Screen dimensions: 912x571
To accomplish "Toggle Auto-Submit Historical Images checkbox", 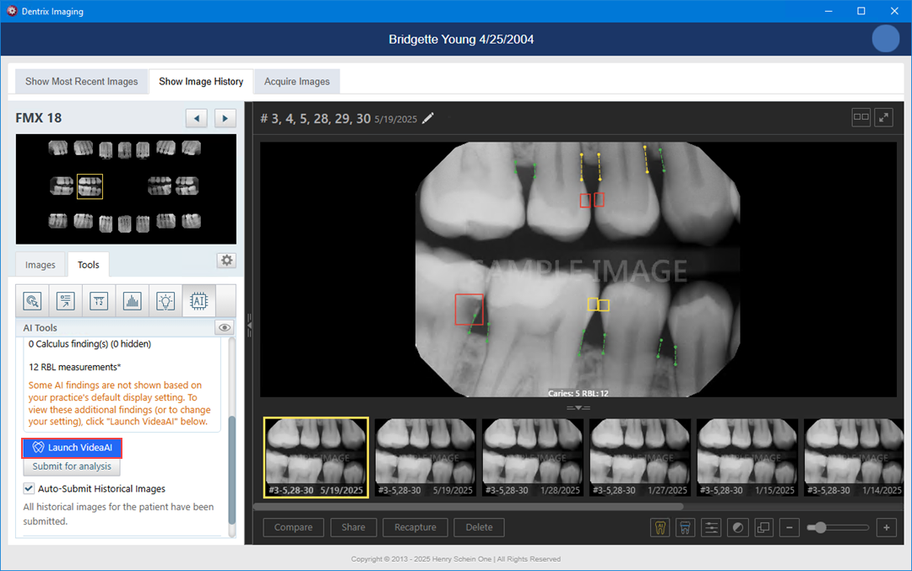I will (29, 488).
